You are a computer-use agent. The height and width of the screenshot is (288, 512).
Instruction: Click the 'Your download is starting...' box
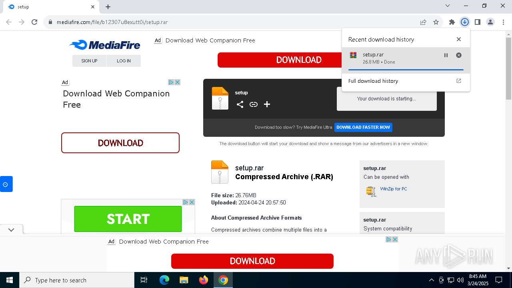[x=386, y=98]
